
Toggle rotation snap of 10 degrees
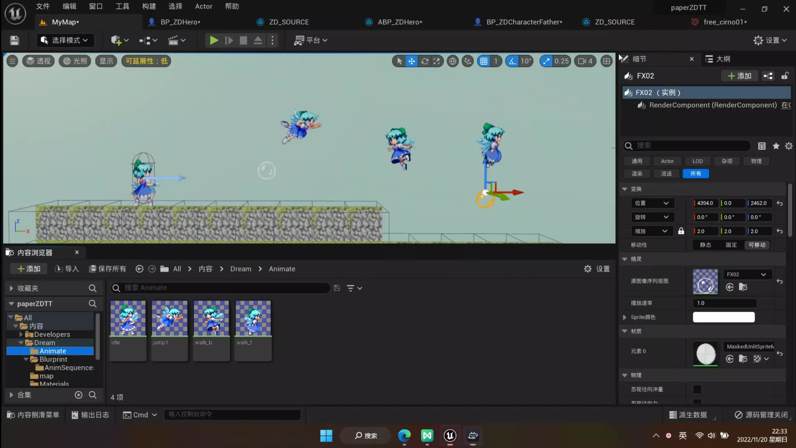tap(512, 61)
